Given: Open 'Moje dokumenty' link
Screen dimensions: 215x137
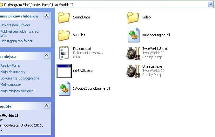Looking at the screenshot, I should click(x=13, y=72).
